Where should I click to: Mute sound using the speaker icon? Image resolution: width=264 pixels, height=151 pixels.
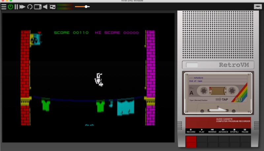45,7
